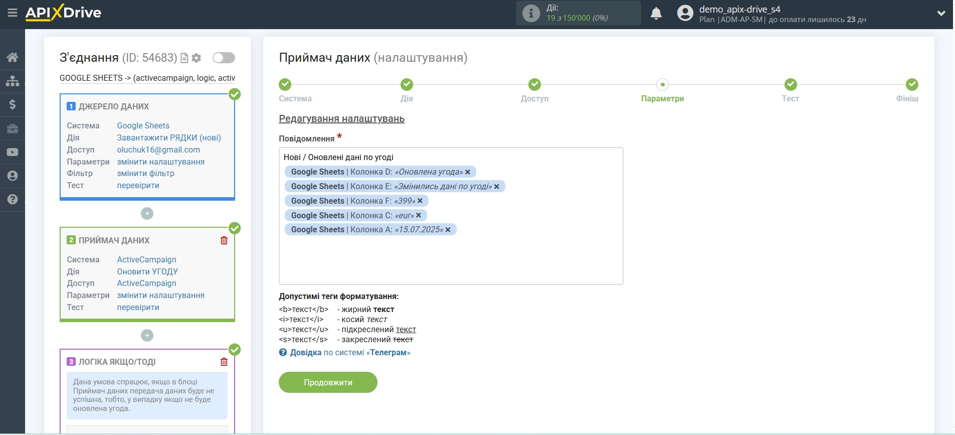955x435 pixels.
Task: Click the Редагування налаштувань heading
Action: (x=341, y=119)
